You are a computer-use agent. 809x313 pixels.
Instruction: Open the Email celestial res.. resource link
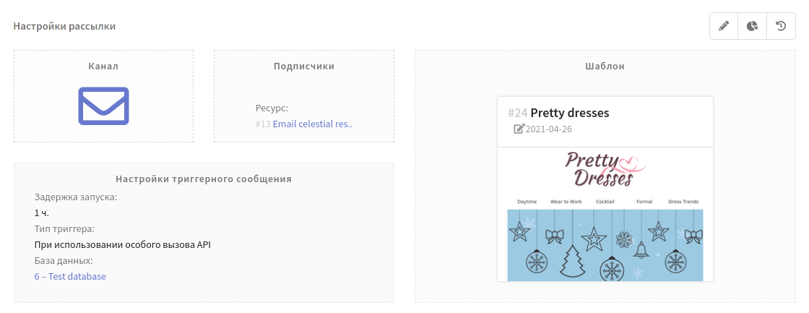click(x=313, y=124)
